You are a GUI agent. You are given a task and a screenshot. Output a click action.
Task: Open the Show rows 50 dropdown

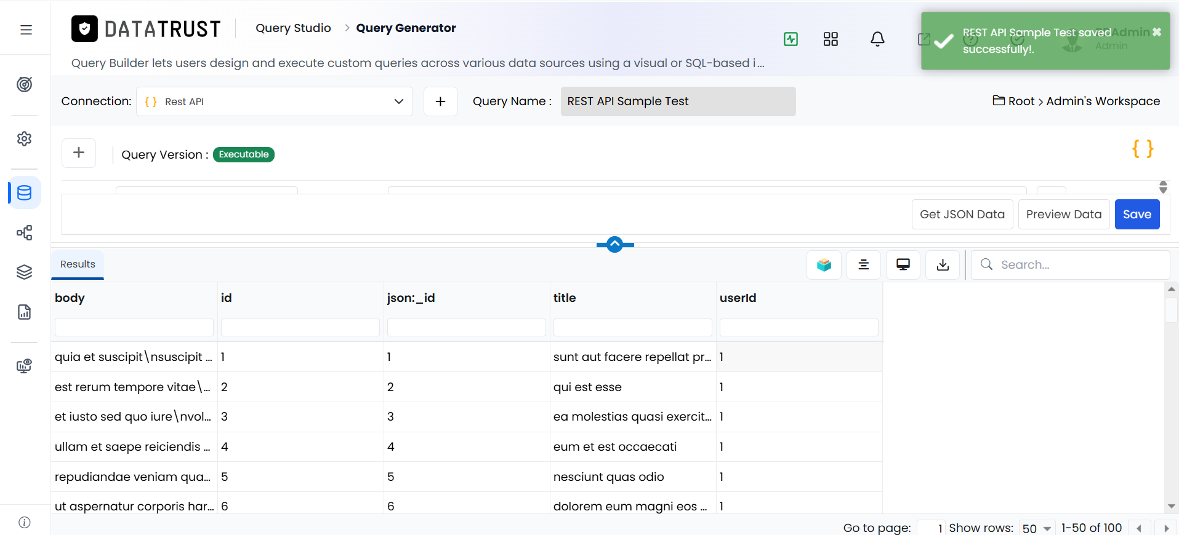pos(1037,529)
